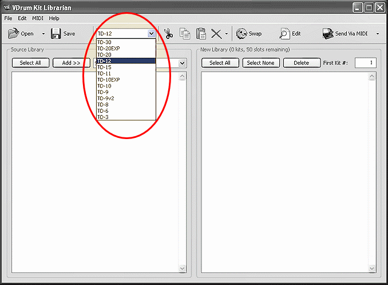This screenshot has width=388, height=285.
Task: Choose TD-20EXP from the module list
Action: coord(126,49)
